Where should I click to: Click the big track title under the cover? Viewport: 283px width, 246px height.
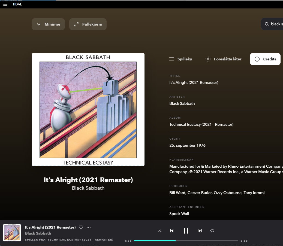pyautogui.click(x=88, y=180)
